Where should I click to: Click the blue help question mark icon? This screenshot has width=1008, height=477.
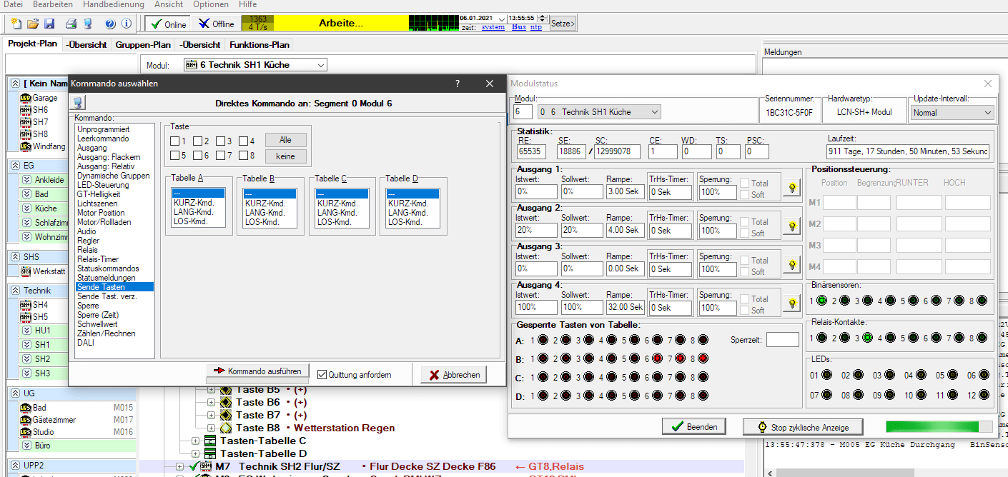110,24
